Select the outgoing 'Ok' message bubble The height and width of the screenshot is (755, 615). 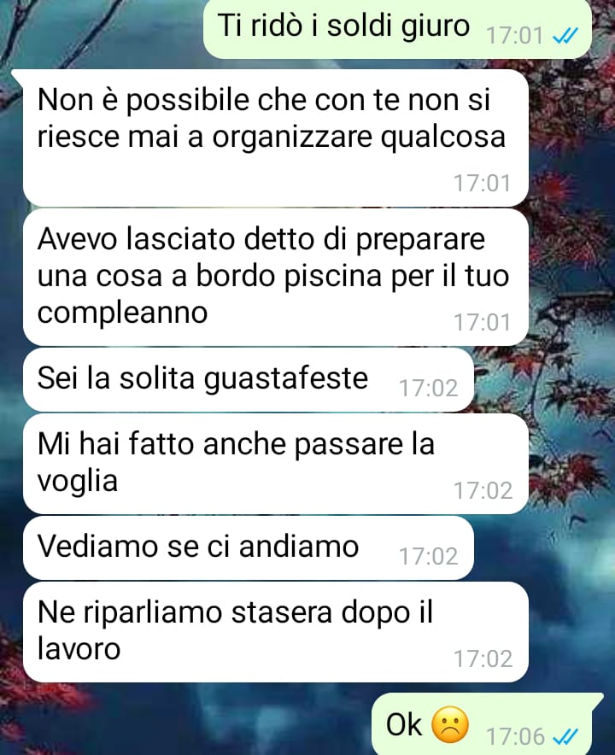(488, 723)
